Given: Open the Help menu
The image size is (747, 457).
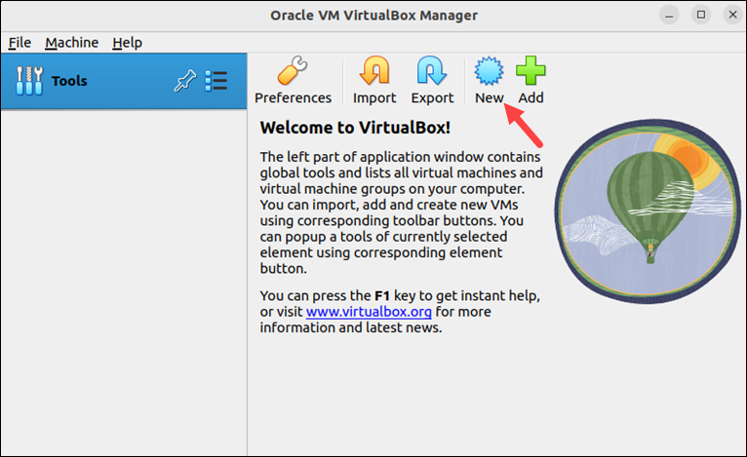Looking at the screenshot, I should point(127,43).
